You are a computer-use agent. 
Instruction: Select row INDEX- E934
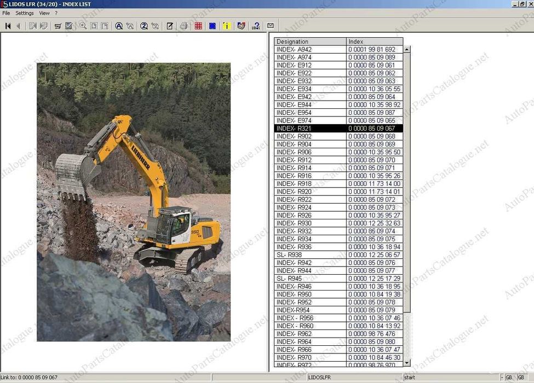(x=338, y=89)
